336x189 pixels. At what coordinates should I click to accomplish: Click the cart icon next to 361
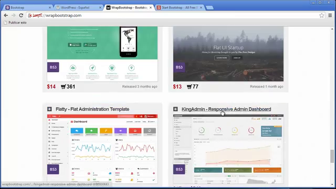click(x=63, y=87)
